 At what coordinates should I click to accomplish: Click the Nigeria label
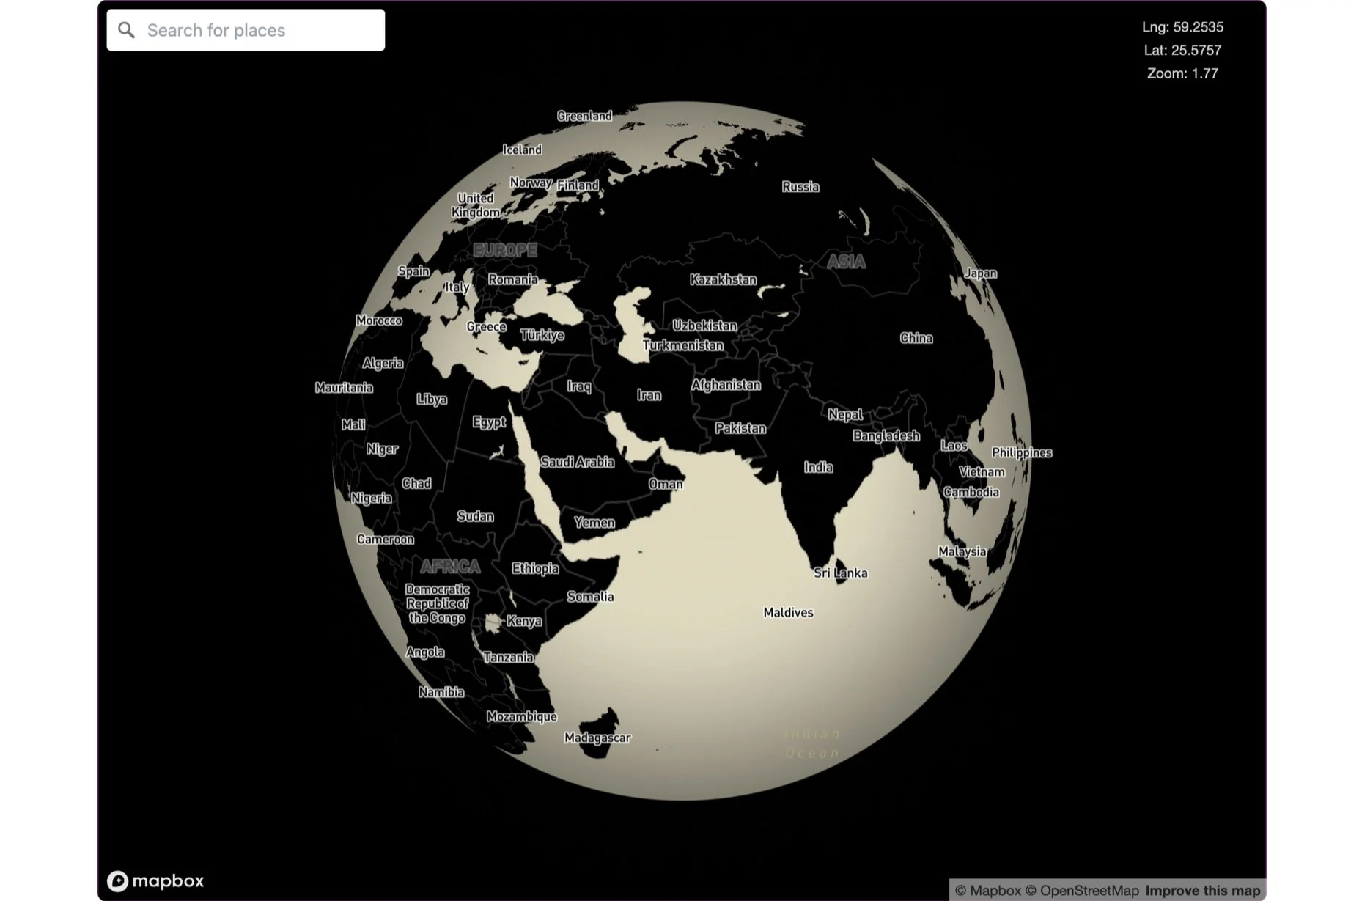tap(371, 499)
